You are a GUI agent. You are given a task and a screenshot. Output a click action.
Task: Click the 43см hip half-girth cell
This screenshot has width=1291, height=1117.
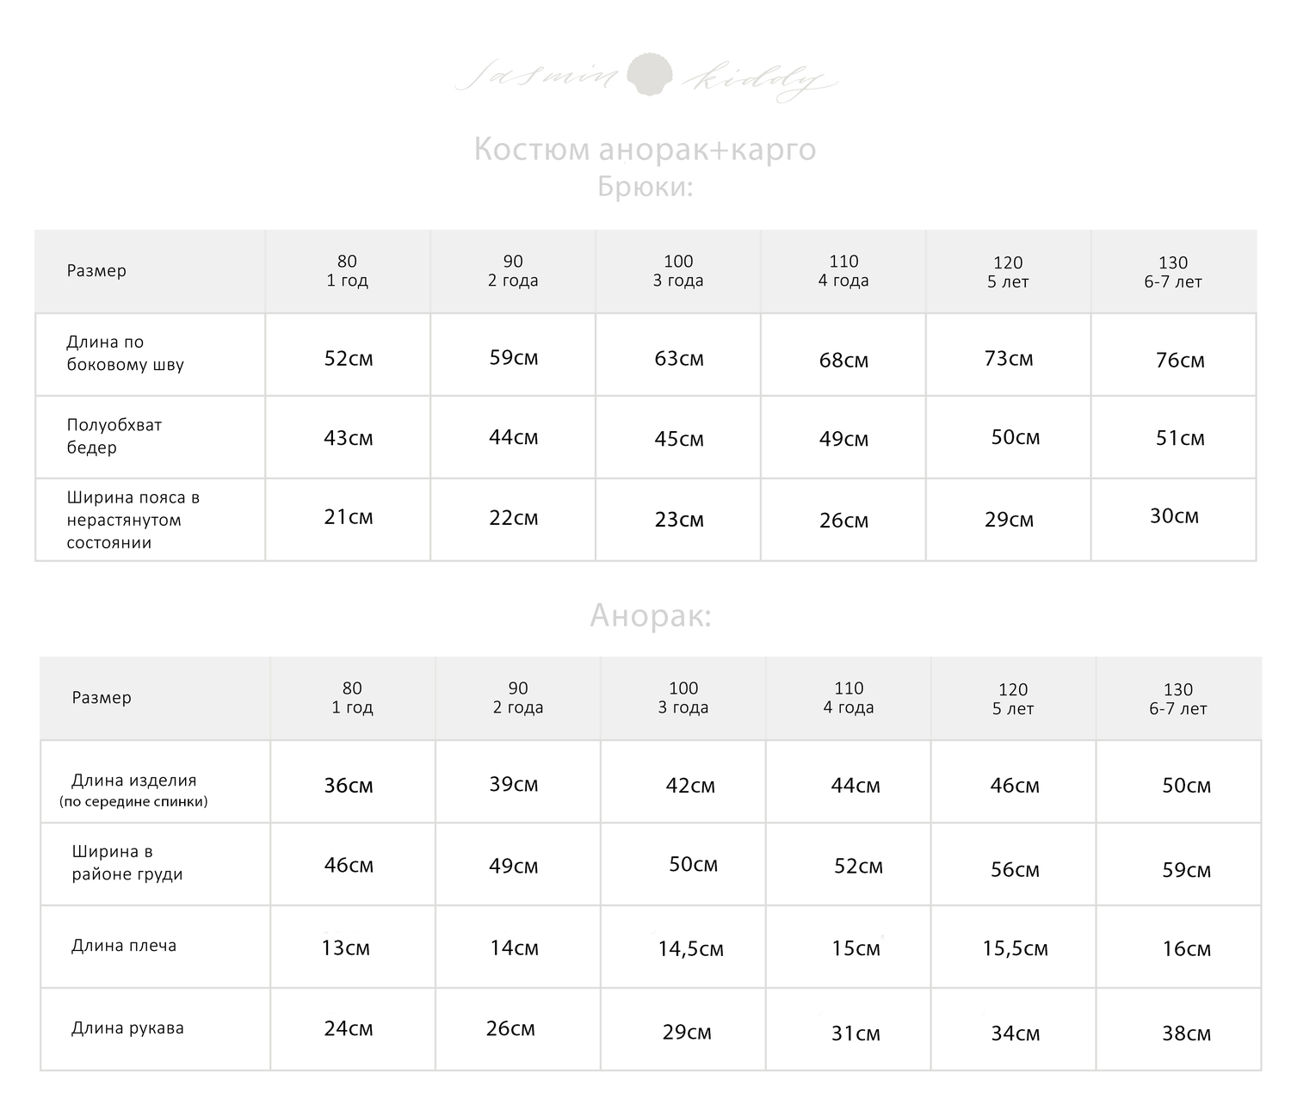[x=348, y=438]
